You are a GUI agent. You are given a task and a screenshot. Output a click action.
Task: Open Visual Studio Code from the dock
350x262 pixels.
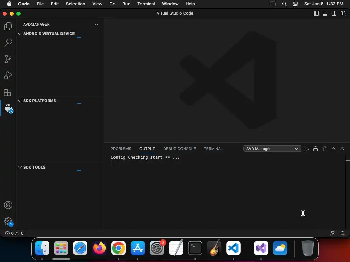(233, 248)
